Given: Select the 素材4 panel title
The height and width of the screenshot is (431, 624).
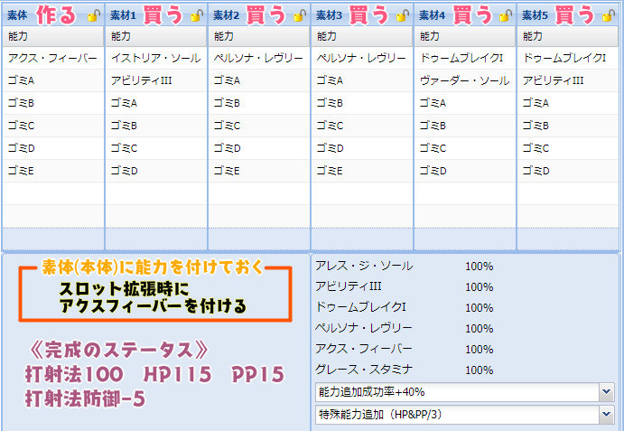Looking at the screenshot, I should 433,15.
